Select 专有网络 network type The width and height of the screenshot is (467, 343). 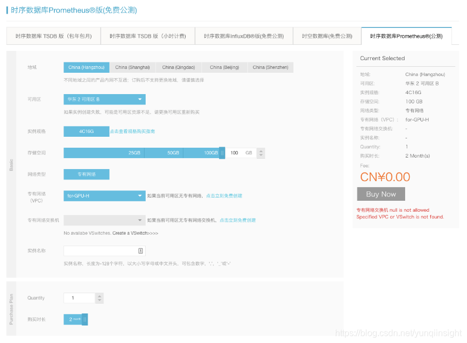pyautogui.click(x=87, y=175)
